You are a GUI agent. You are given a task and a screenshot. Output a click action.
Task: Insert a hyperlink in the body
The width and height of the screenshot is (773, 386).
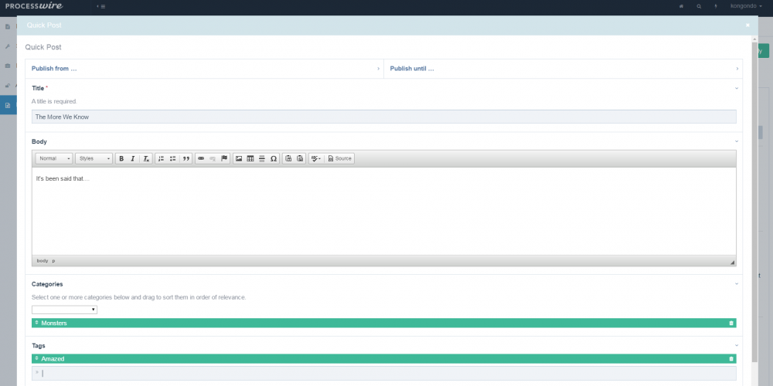pos(201,158)
